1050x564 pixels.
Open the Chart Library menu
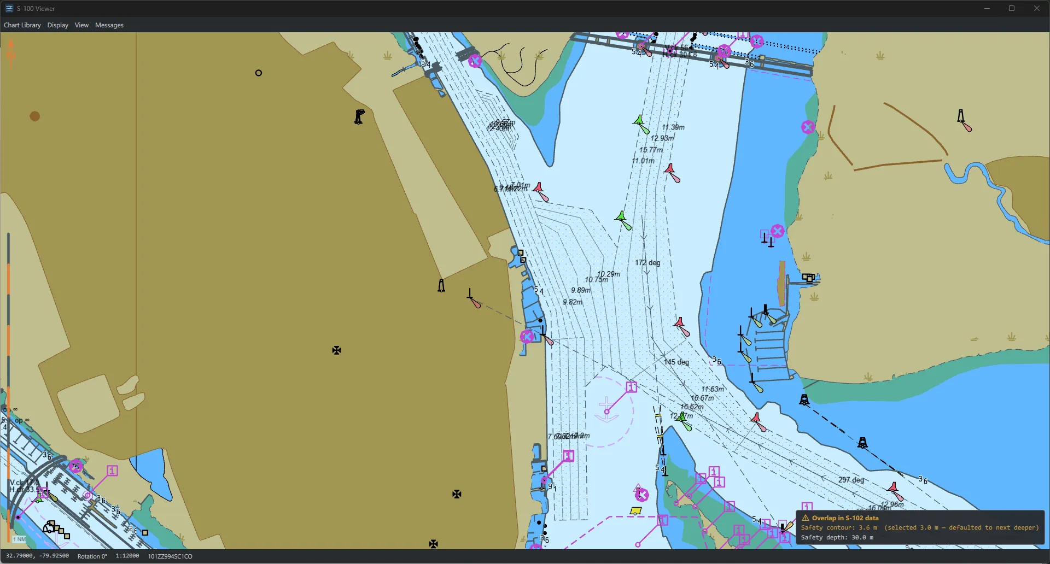click(22, 25)
